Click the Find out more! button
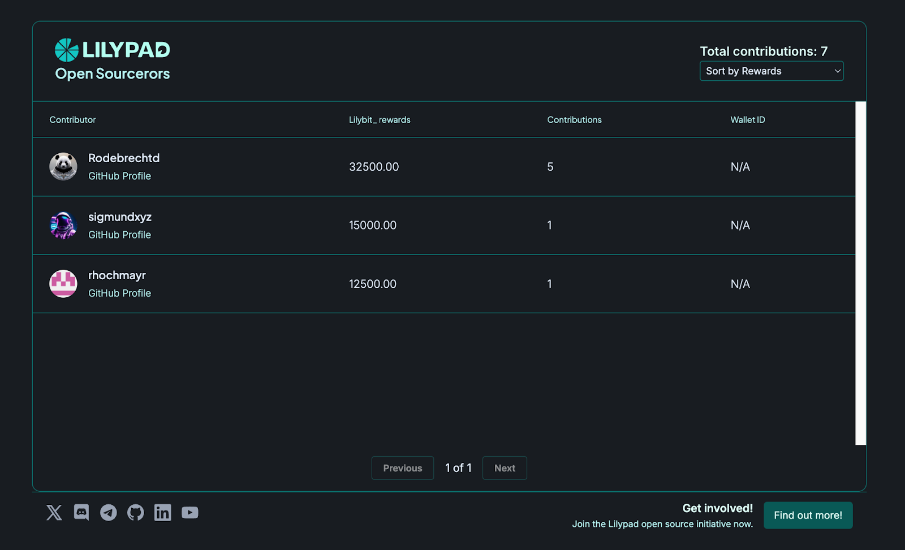Screen dimensions: 905x550 click(808, 516)
